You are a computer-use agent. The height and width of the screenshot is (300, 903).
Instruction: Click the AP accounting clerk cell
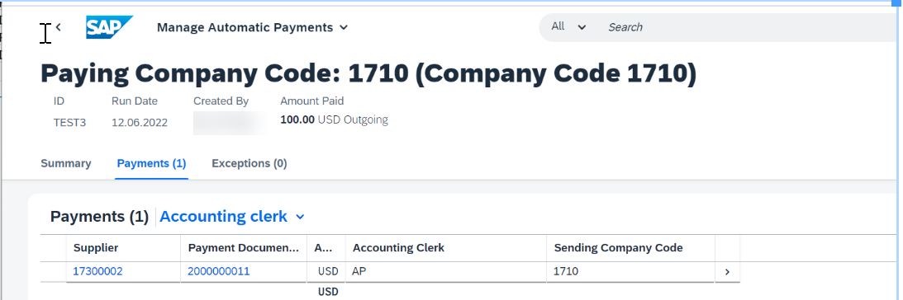446,272
